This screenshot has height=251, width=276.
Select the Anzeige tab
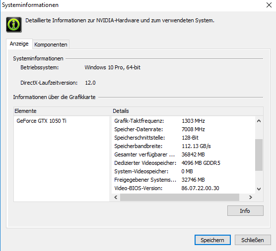coord(19,44)
